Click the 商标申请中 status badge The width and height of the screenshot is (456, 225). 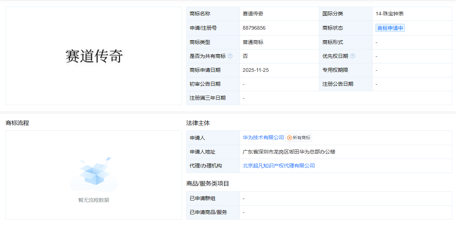[390, 28]
